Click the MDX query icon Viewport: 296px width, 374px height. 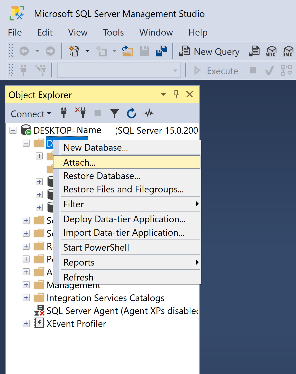pos(271,51)
